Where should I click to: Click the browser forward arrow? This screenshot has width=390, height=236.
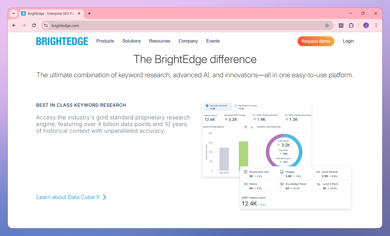point(24,25)
